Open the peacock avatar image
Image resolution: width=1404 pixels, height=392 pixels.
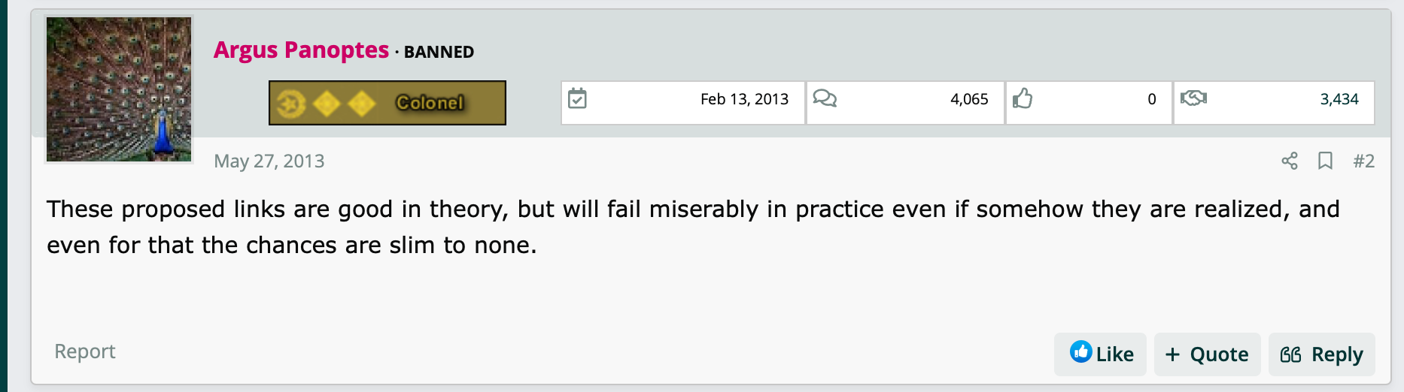[119, 89]
